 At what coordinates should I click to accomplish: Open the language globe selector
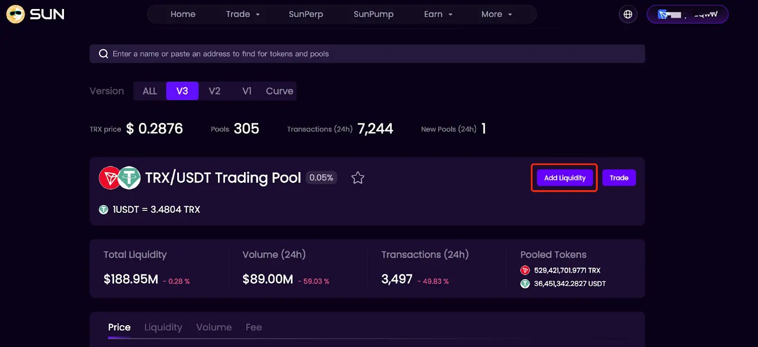tap(628, 14)
